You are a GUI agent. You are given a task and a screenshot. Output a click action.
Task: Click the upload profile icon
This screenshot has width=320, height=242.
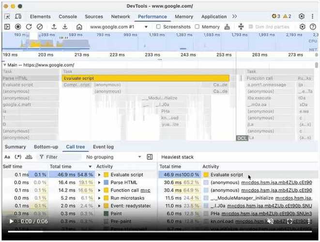coord(54,27)
